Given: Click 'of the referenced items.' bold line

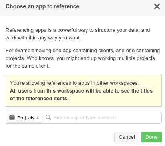Looking at the screenshot, I should pos(39,99).
